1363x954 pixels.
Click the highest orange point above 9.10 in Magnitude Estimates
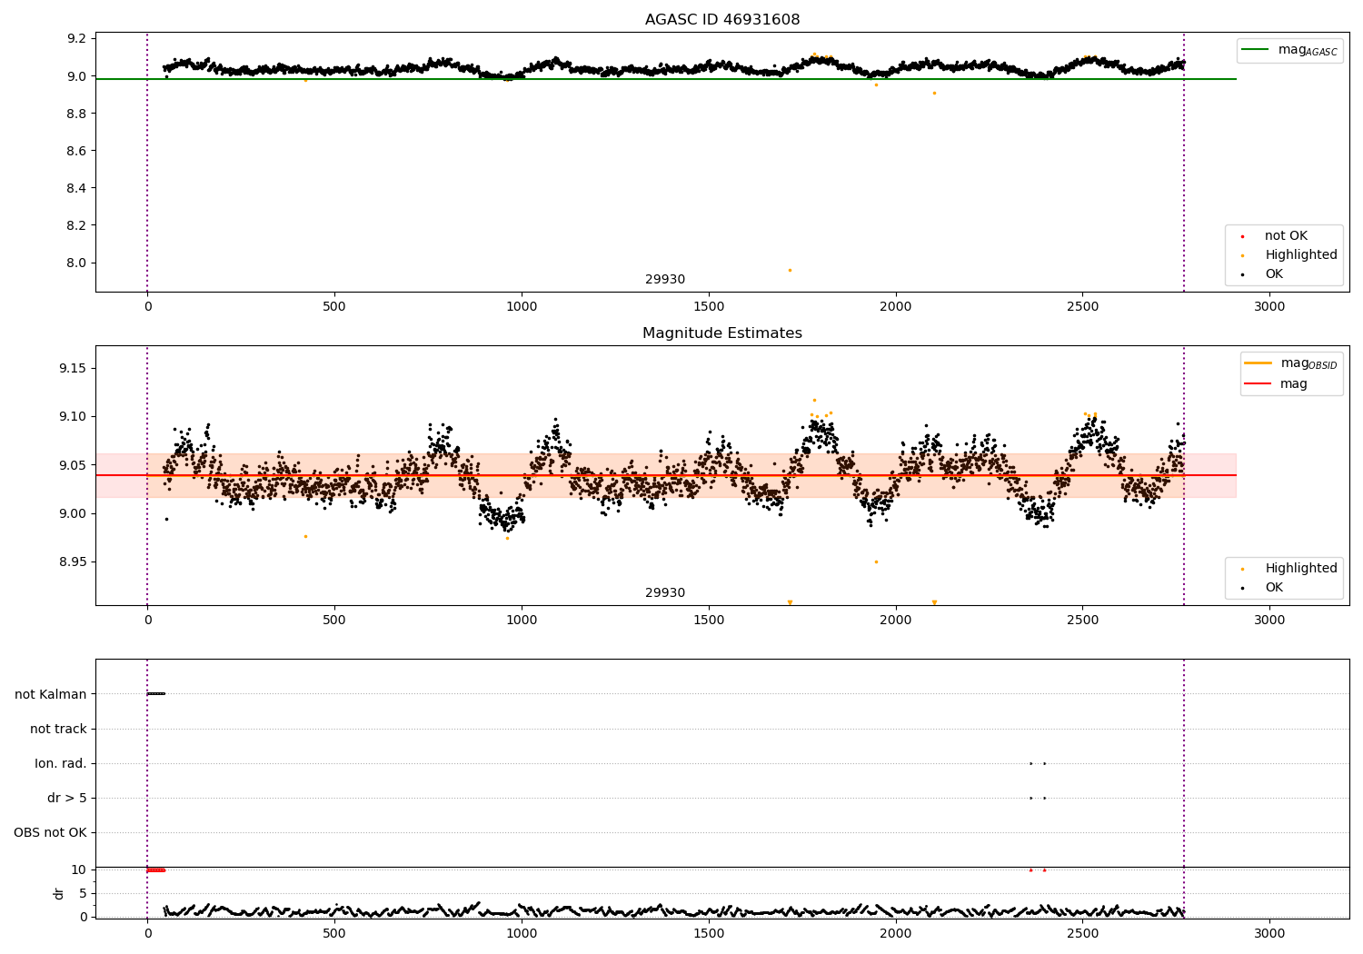click(x=814, y=400)
